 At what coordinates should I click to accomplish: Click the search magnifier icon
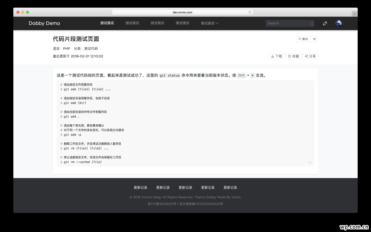pyautogui.click(x=312, y=24)
